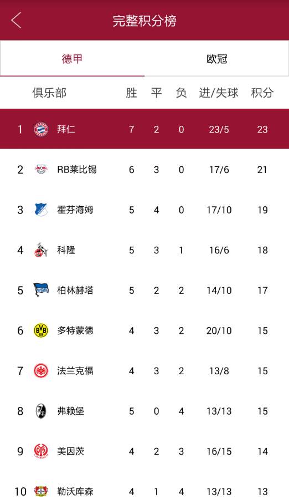This screenshot has width=289, height=499.
Task: Switch to the 德甲 tab
Action: pyautogui.click(x=72, y=59)
